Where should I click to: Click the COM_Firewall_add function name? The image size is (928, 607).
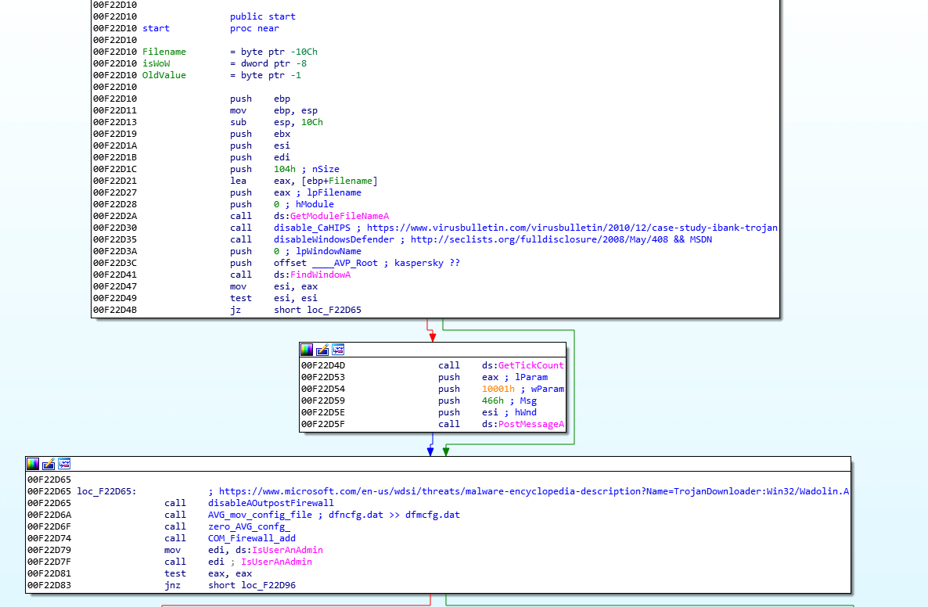click(251, 538)
